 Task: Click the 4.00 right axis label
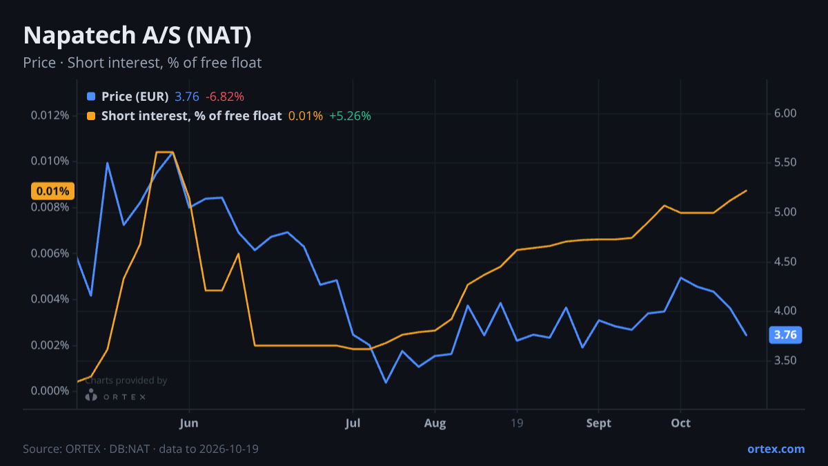(x=786, y=311)
